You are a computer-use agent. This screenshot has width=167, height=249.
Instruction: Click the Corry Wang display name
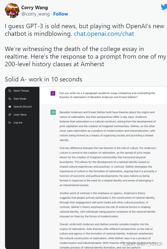pos(35,8)
